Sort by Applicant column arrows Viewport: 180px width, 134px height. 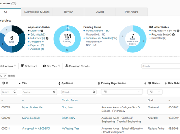tap(60, 83)
